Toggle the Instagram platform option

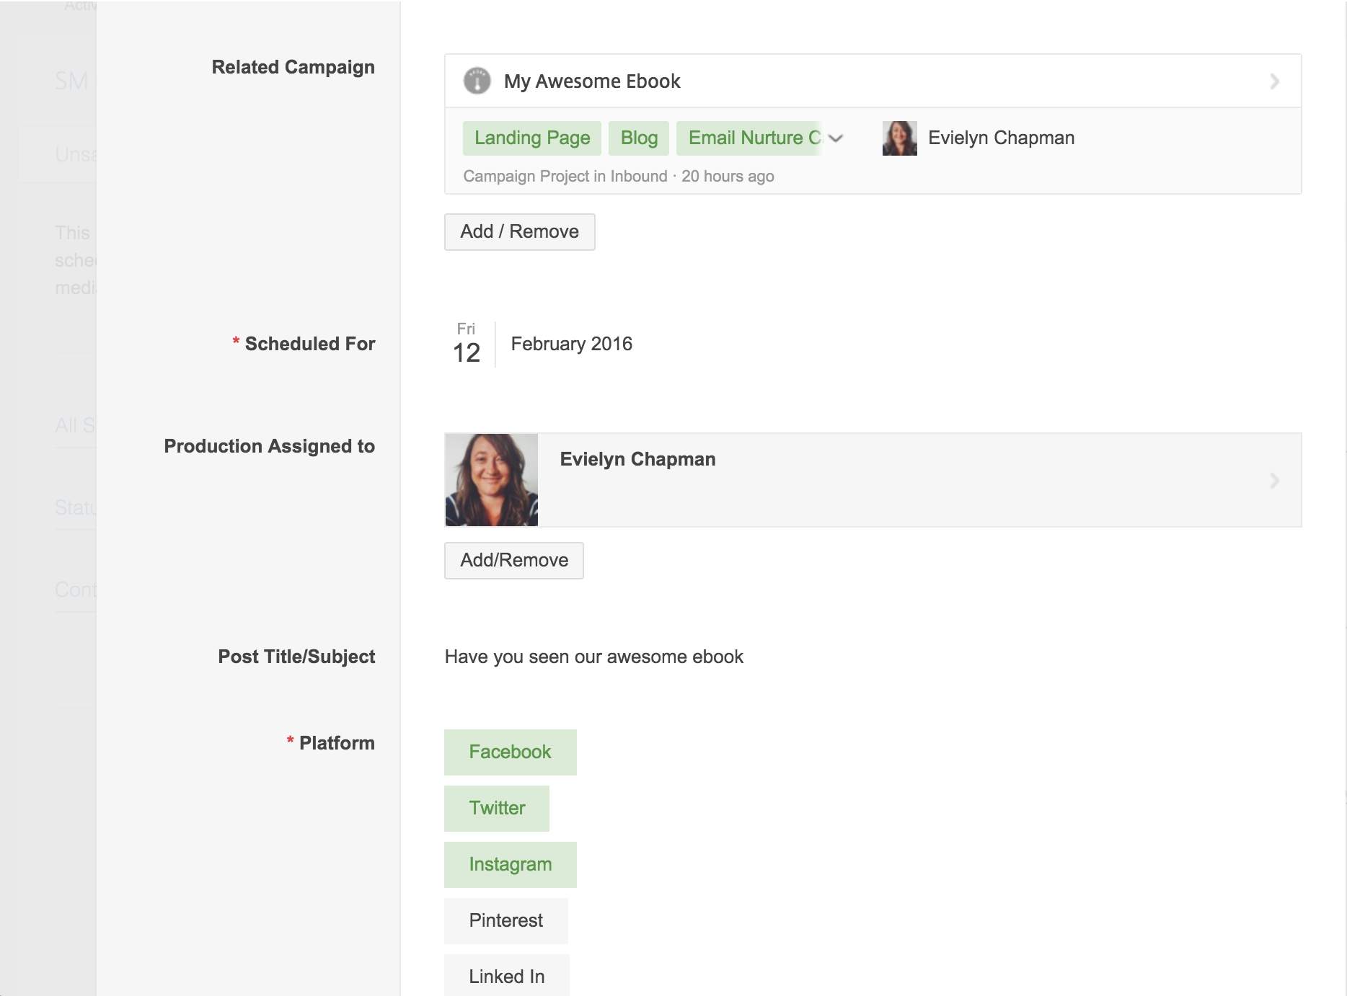510,865
